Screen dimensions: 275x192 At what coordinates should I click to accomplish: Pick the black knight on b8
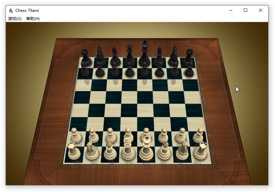101,56
